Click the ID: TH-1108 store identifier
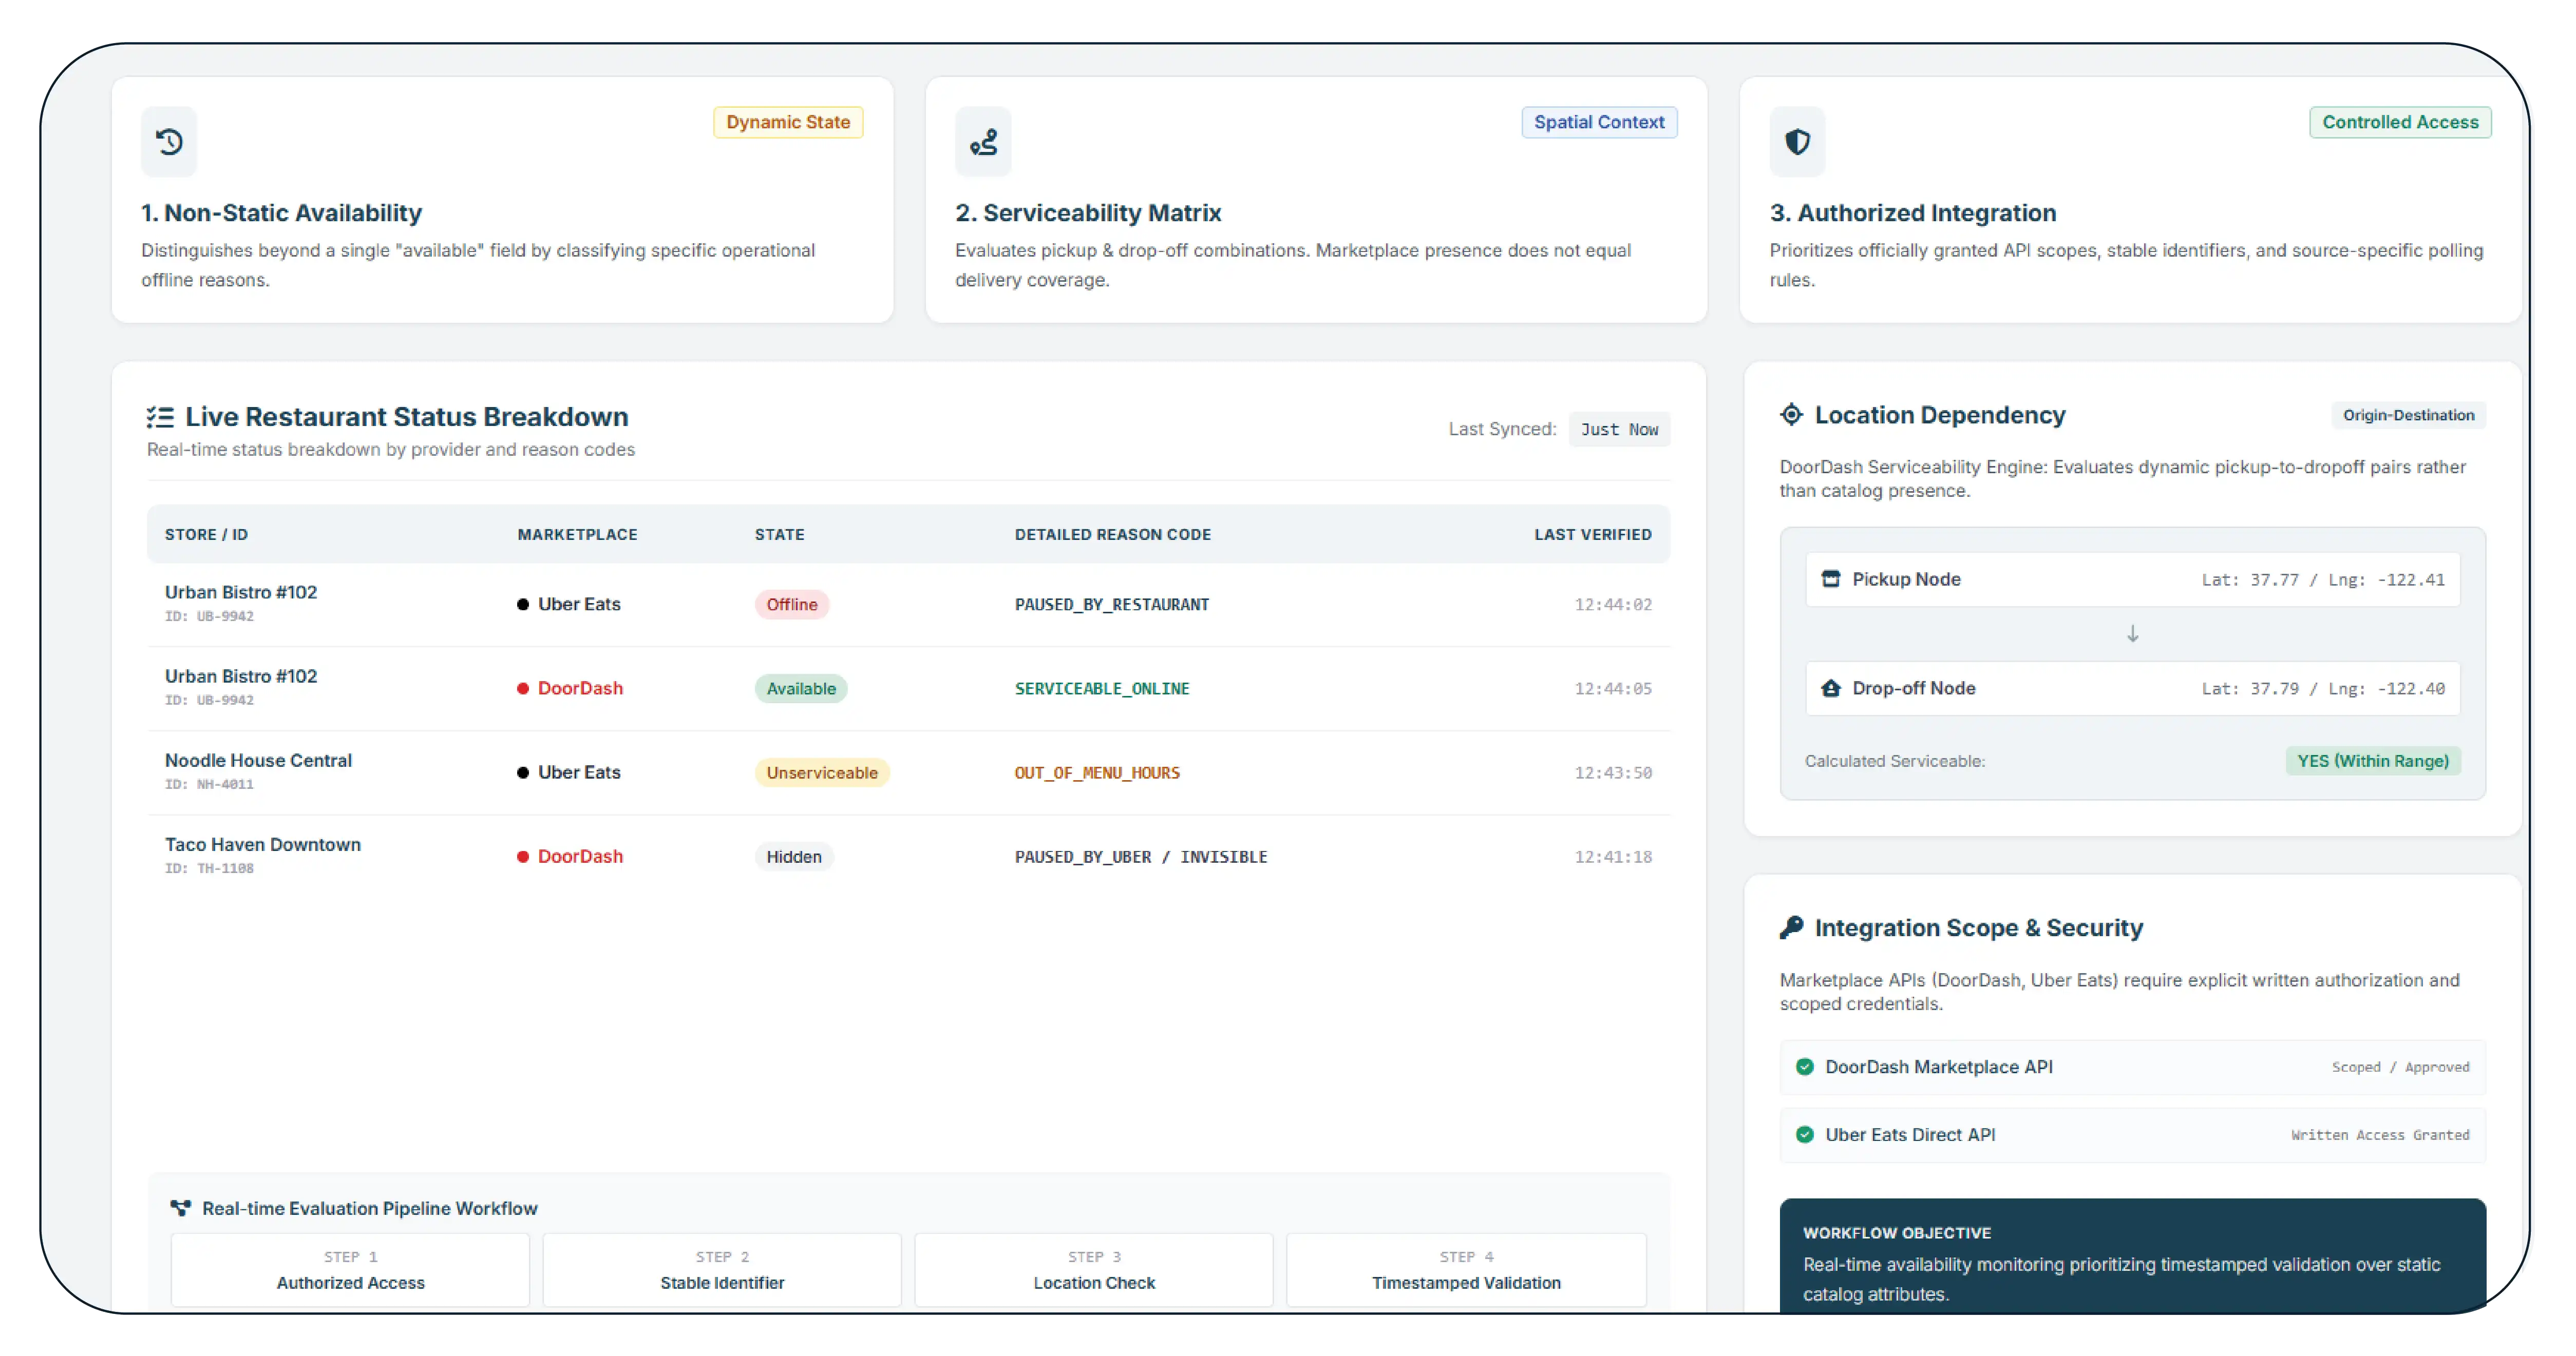 209,867
